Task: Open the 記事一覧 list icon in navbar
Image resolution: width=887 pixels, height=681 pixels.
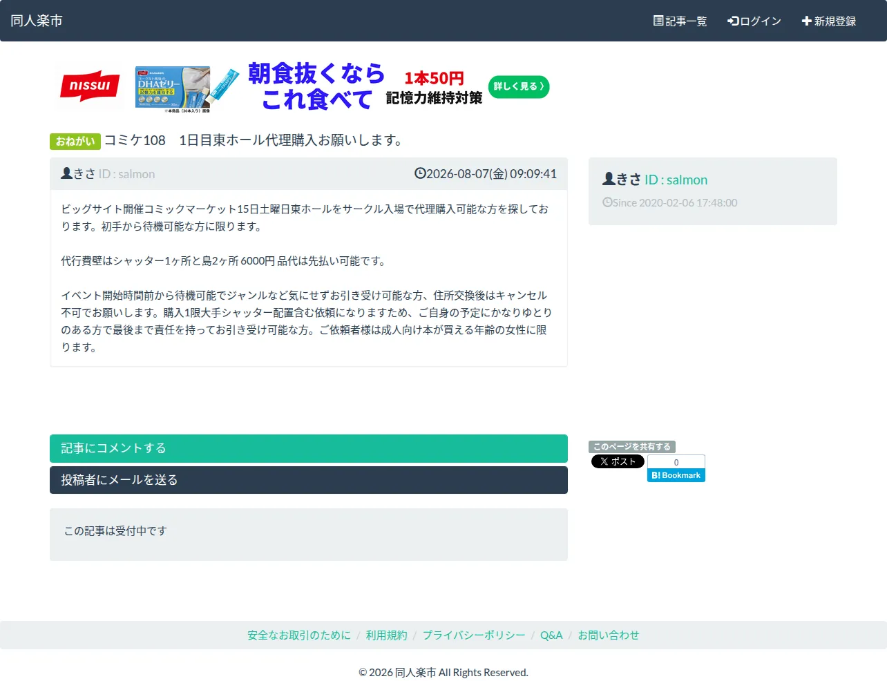Action: [658, 21]
